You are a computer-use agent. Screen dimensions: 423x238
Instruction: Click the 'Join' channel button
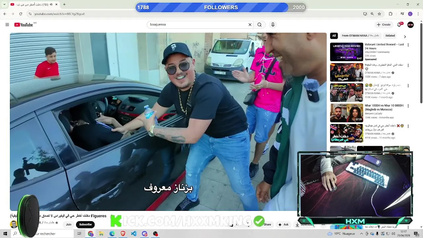tap(68, 224)
